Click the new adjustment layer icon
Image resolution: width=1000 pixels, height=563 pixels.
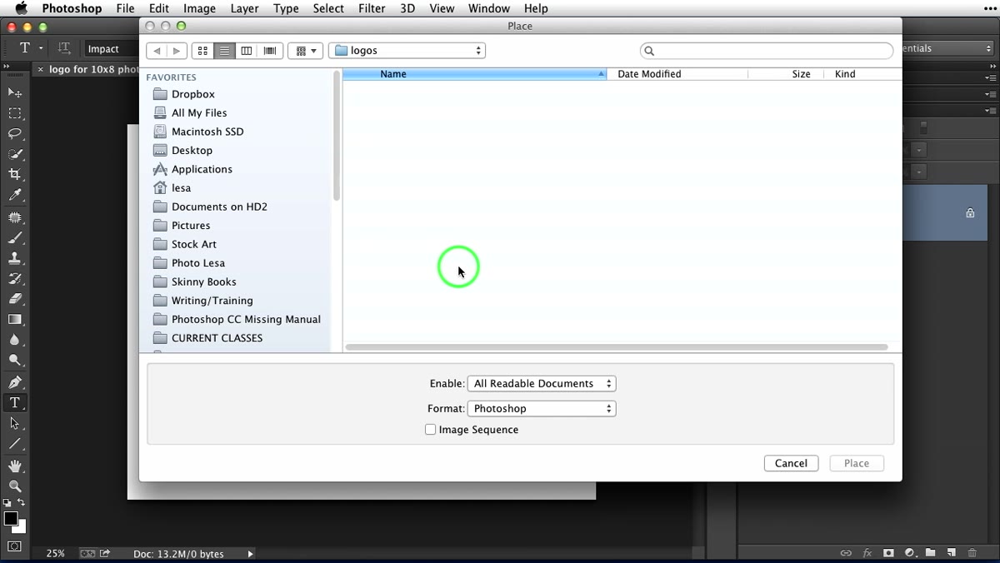coord(910,553)
